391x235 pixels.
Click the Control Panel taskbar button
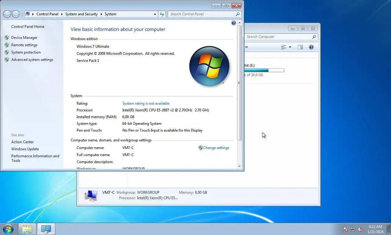[x=46, y=229]
